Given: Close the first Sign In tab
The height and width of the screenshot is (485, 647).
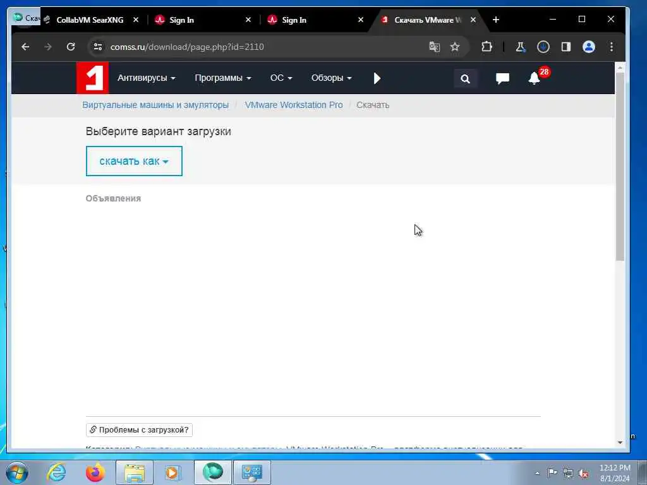Looking at the screenshot, I should coord(248,20).
